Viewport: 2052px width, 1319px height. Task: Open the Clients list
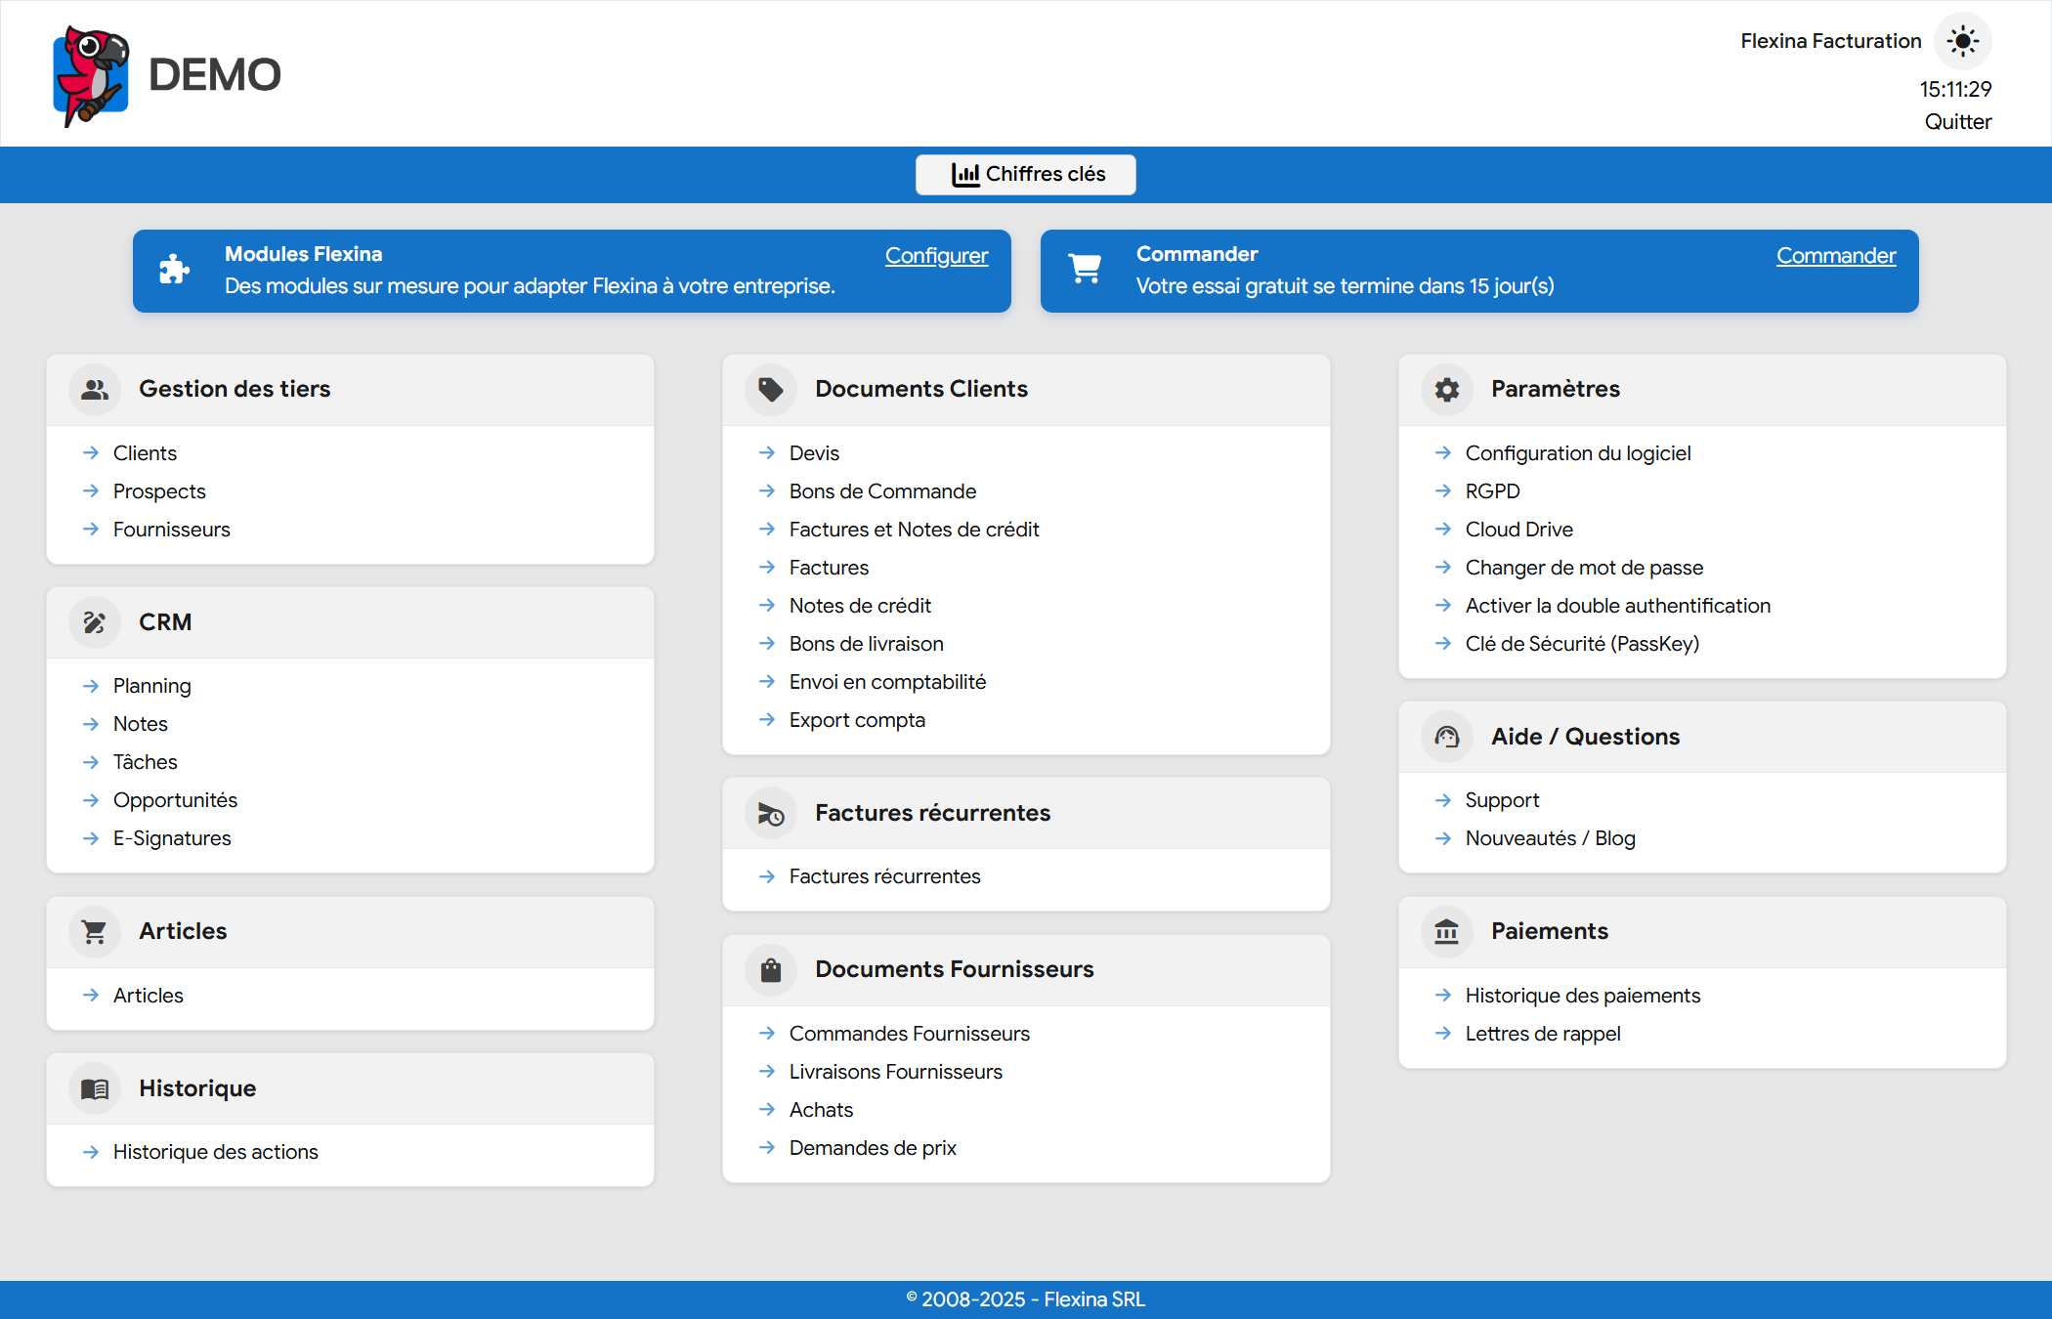click(x=145, y=452)
